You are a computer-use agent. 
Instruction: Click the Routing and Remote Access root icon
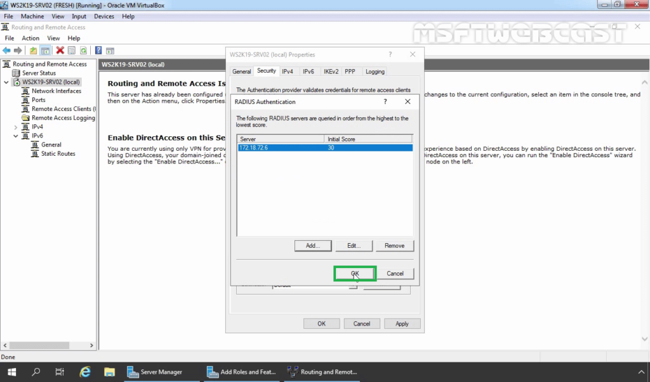6,64
